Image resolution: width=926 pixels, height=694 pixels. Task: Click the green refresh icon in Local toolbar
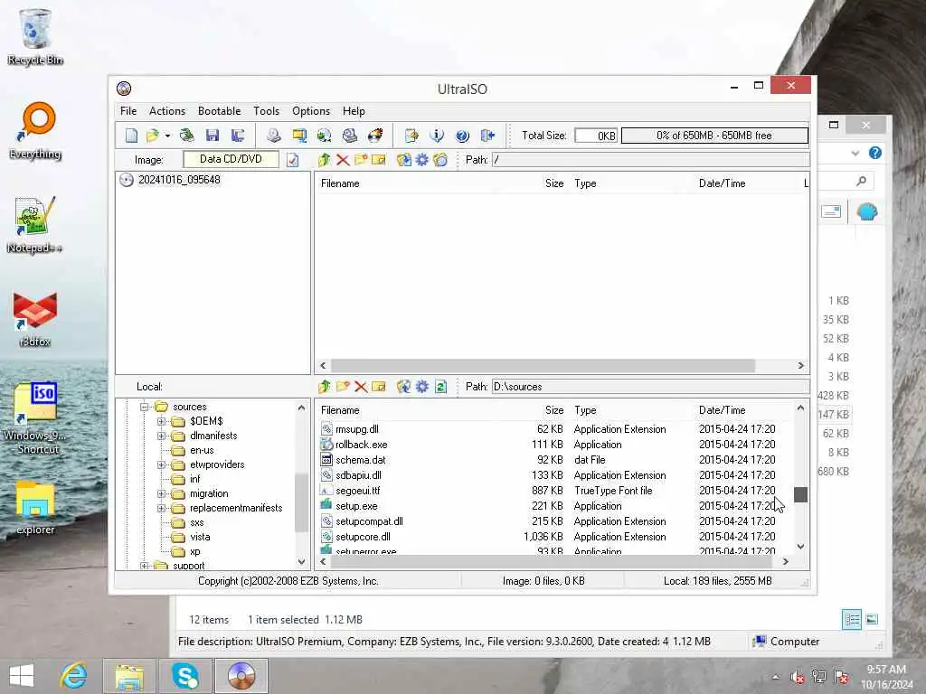click(x=440, y=387)
